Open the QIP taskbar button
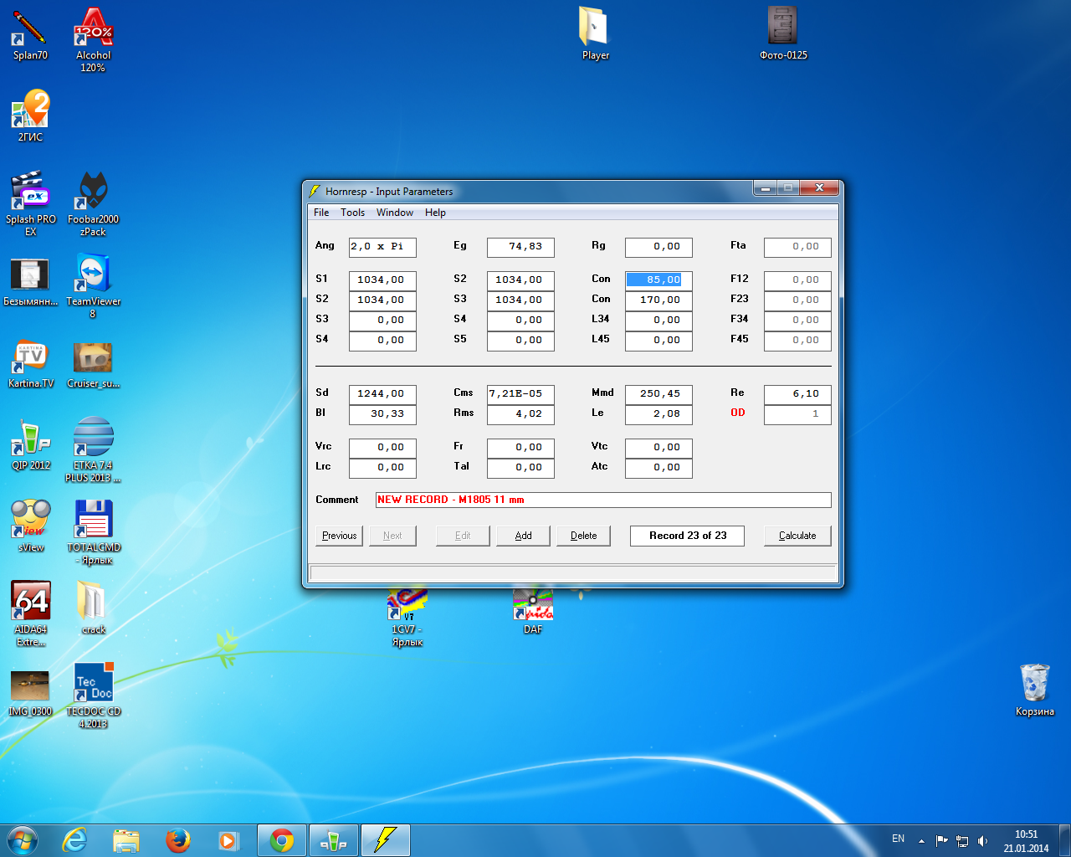Image resolution: width=1071 pixels, height=857 pixels. pyautogui.click(x=334, y=840)
